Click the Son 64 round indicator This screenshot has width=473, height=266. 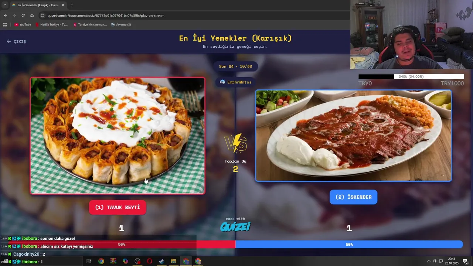tap(235, 66)
